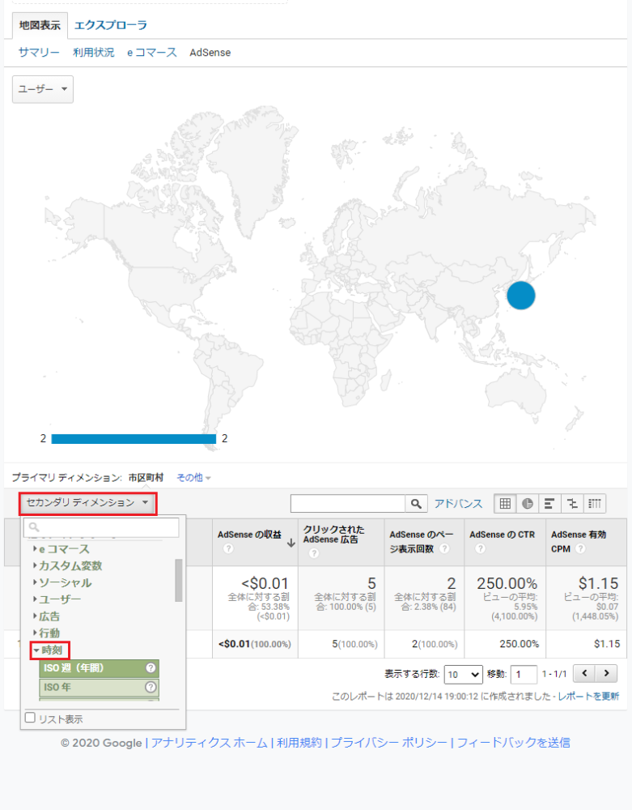Image resolution: width=632 pixels, height=810 pixels.
Task: Select the pie chart percentage view icon
Action: pos(528,504)
